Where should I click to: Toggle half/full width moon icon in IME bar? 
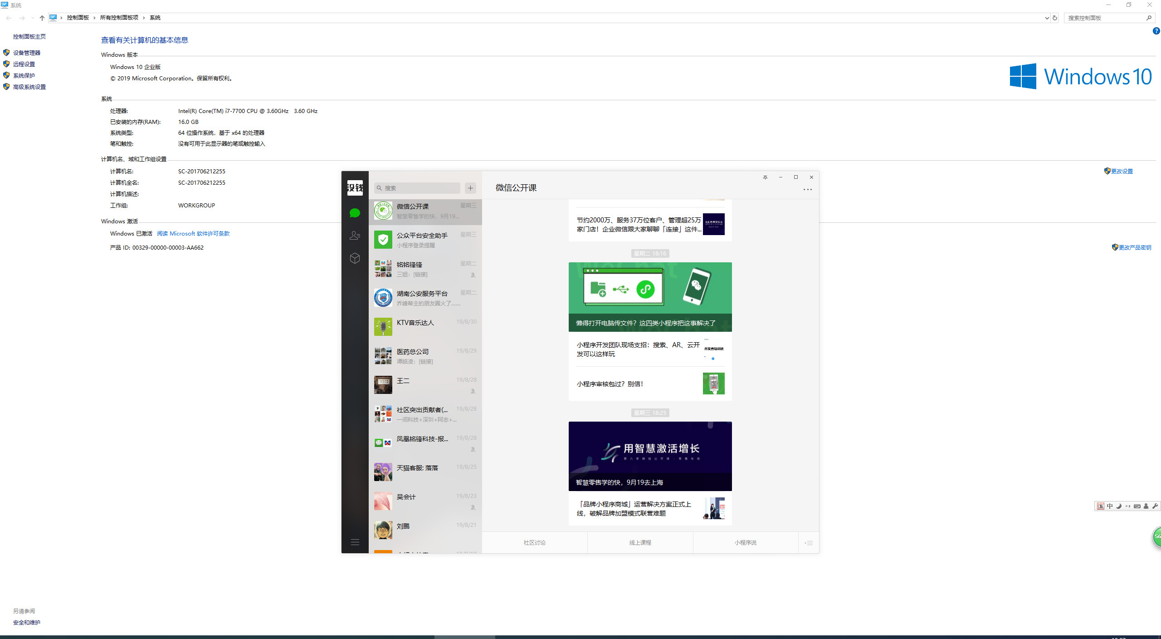point(1119,506)
